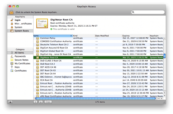Click the DigiCert Assured ID Root CA icon
Image resolution: width=173 pixels, height=114 pixels.
click(38, 48)
